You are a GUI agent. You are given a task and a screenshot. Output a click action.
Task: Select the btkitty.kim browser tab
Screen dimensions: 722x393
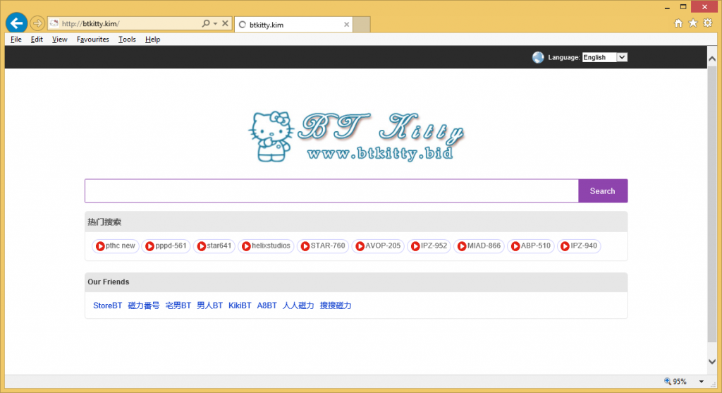(x=293, y=25)
